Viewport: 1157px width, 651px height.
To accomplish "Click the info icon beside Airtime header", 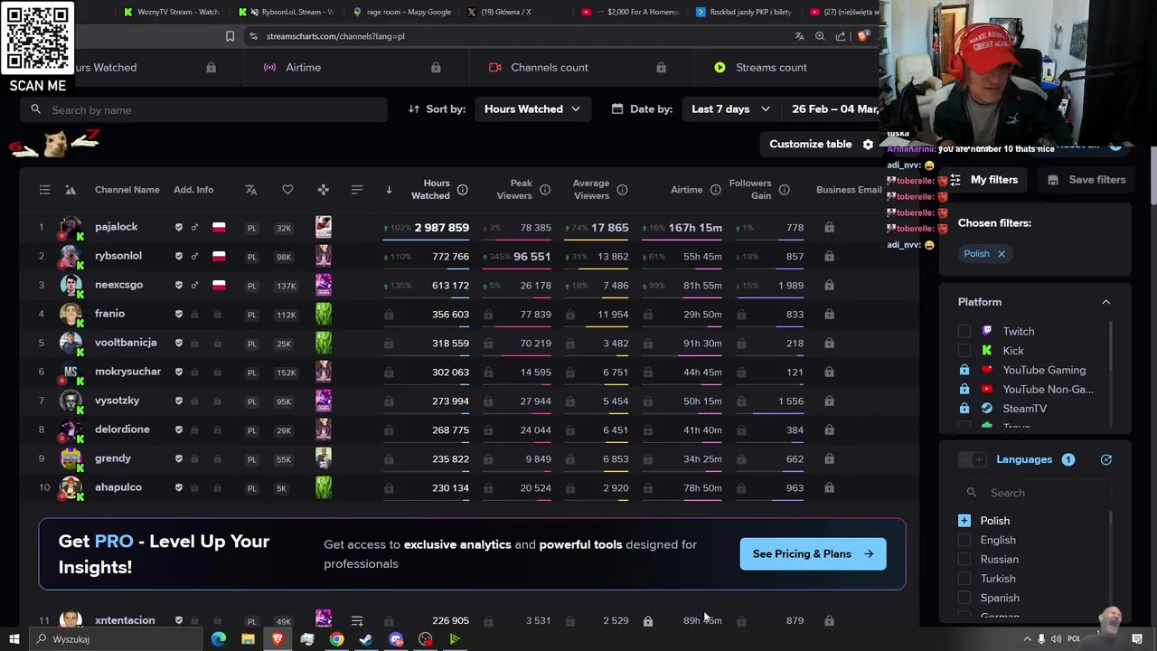I will 715,190.
